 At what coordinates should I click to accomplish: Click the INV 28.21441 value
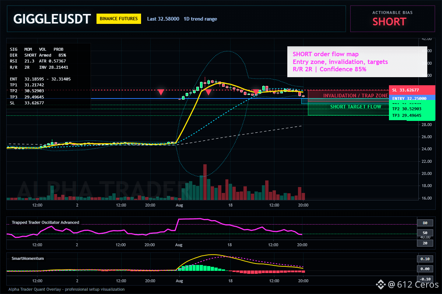53,67
